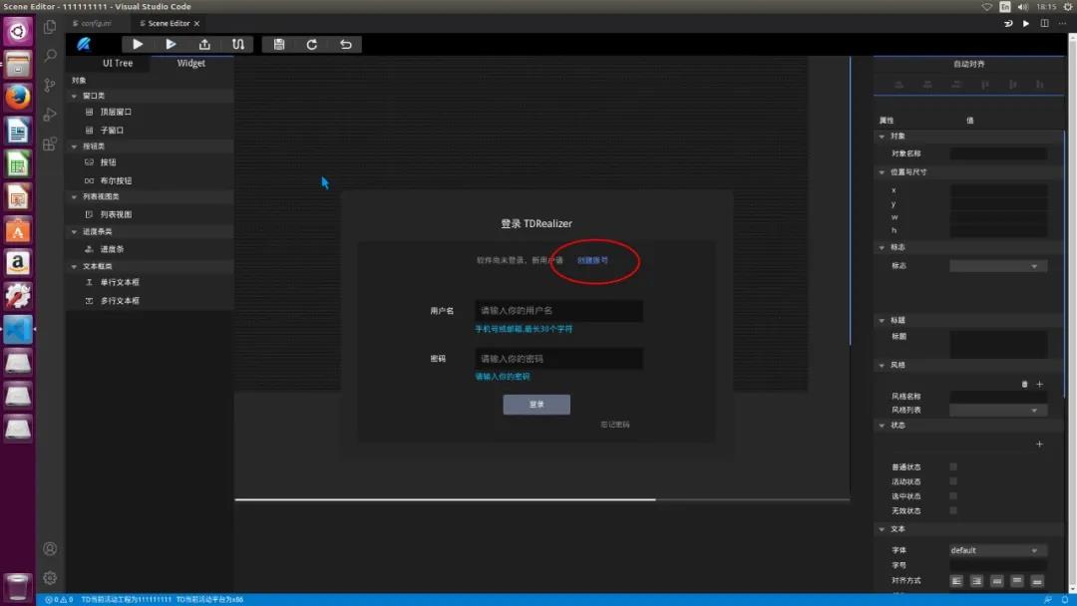1077x606 pixels.
Task: Click the 登录 button in the login form
Action: (x=537, y=405)
